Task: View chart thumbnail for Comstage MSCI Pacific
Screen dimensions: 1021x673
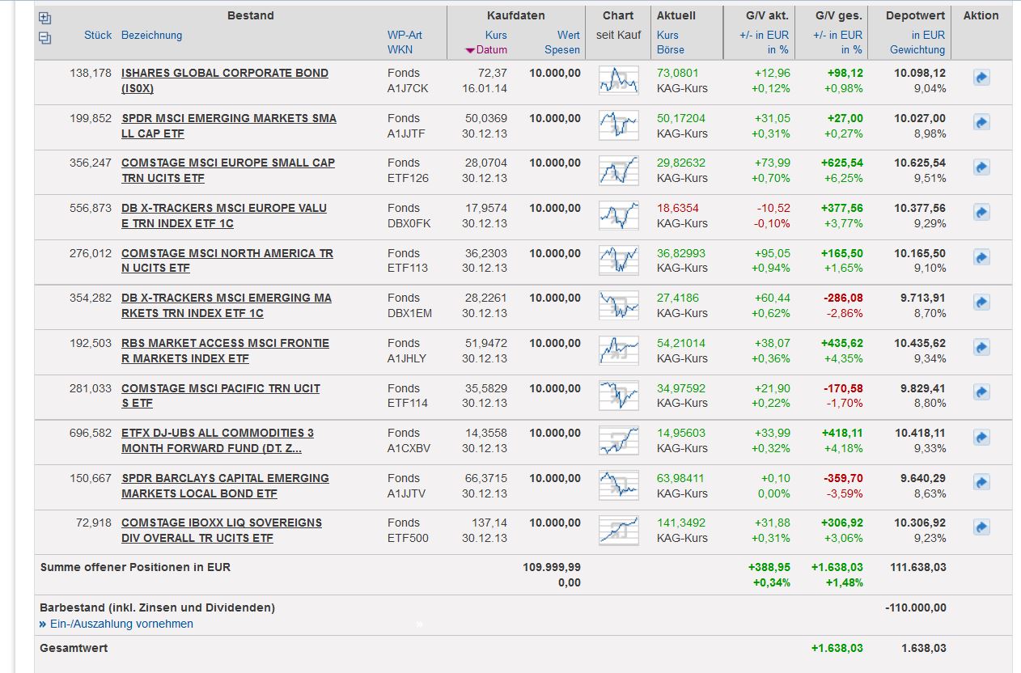Action: coord(618,396)
